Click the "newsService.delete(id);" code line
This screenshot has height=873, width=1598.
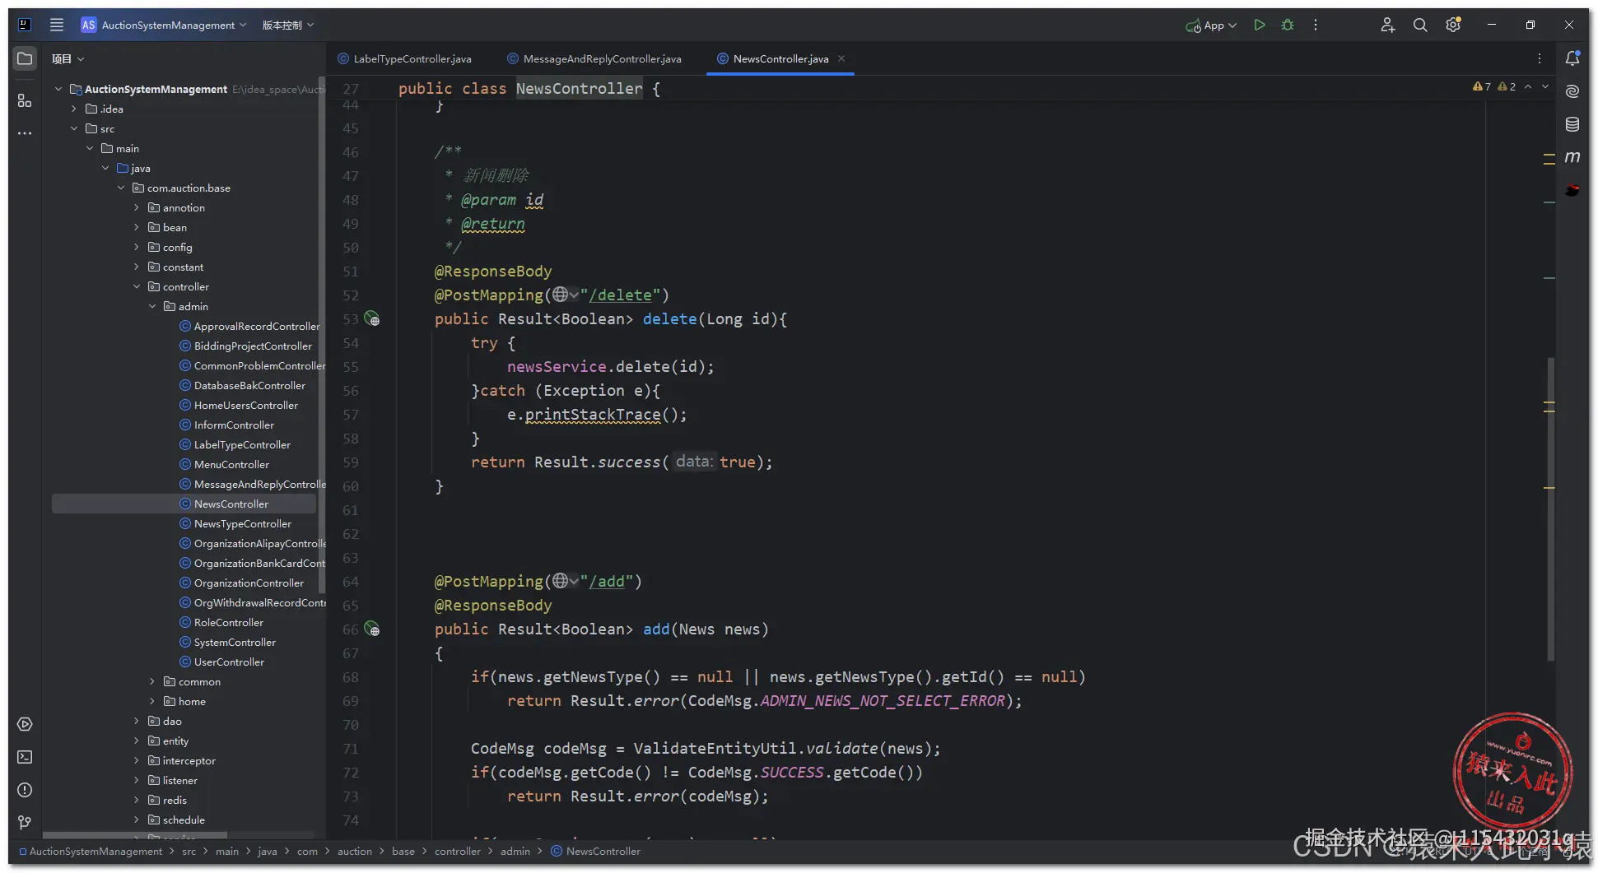610,366
